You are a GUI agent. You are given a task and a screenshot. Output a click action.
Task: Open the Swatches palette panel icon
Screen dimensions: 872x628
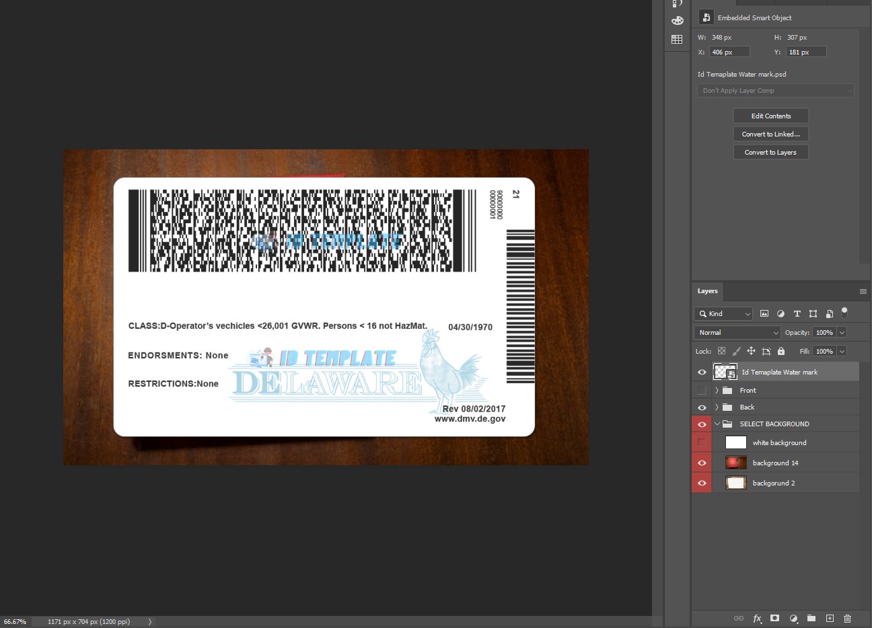pyautogui.click(x=677, y=20)
